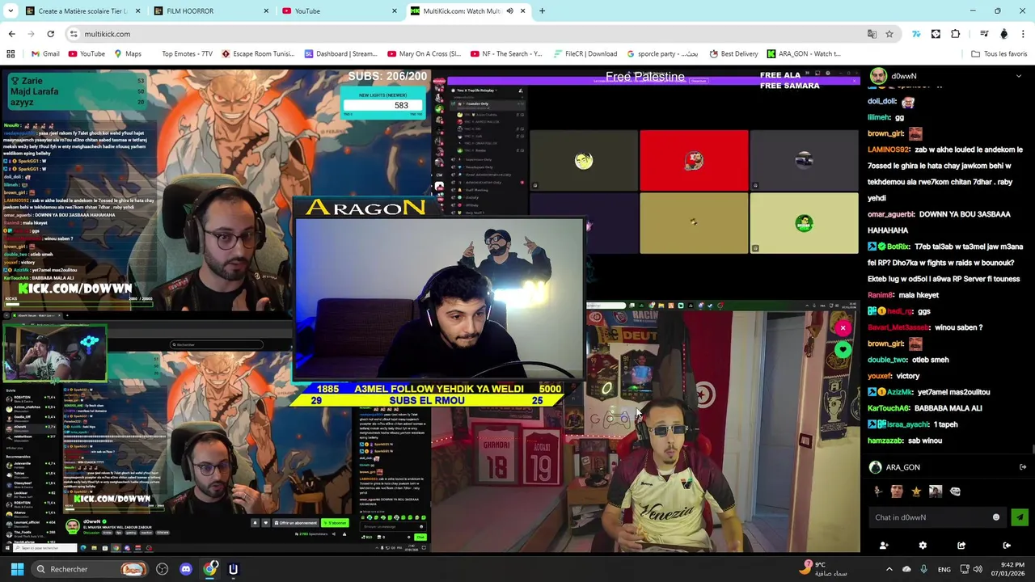Image resolution: width=1035 pixels, height=582 pixels.
Task: Open Gmail bookmark
Action: (x=45, y=54)
